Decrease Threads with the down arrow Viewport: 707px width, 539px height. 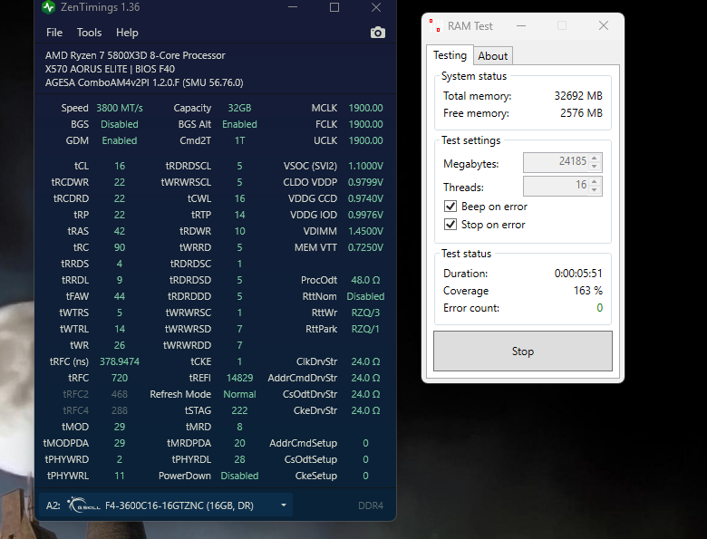coord(595,190)
